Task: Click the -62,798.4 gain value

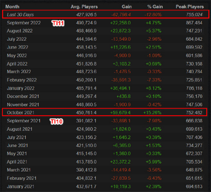Action: tap(121, 14)
